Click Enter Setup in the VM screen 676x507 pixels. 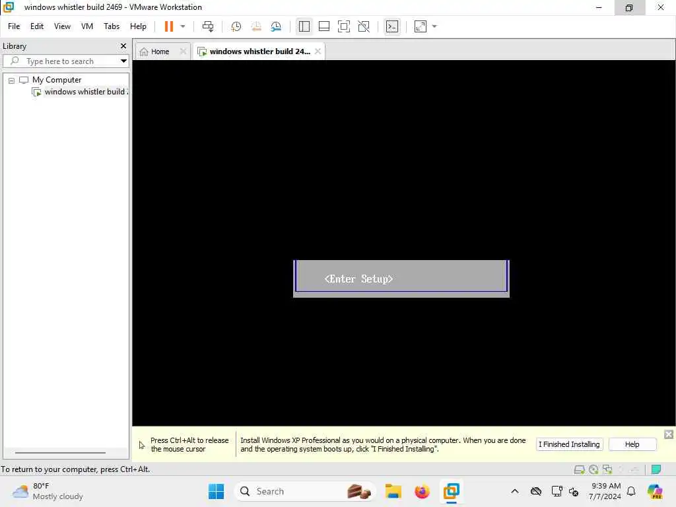point(358,279)
